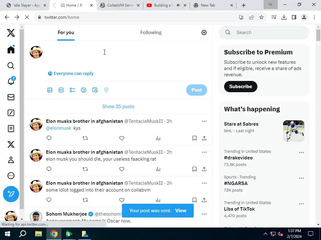Open Chrome downloads icon in toolbar
This screenshot has height=240, width=321.
coord(284,17)
